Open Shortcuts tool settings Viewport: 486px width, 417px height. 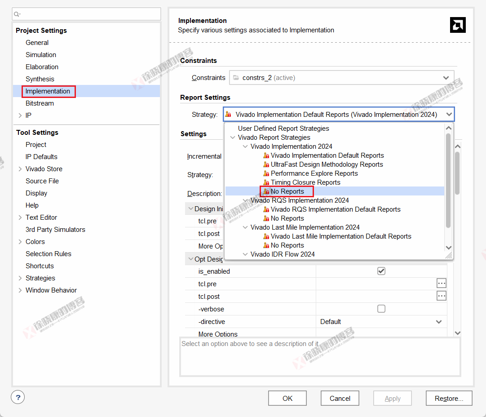click(x=40, y=266)
